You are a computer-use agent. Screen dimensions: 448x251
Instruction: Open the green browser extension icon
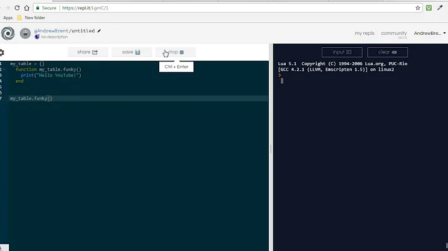coord(429,8)
